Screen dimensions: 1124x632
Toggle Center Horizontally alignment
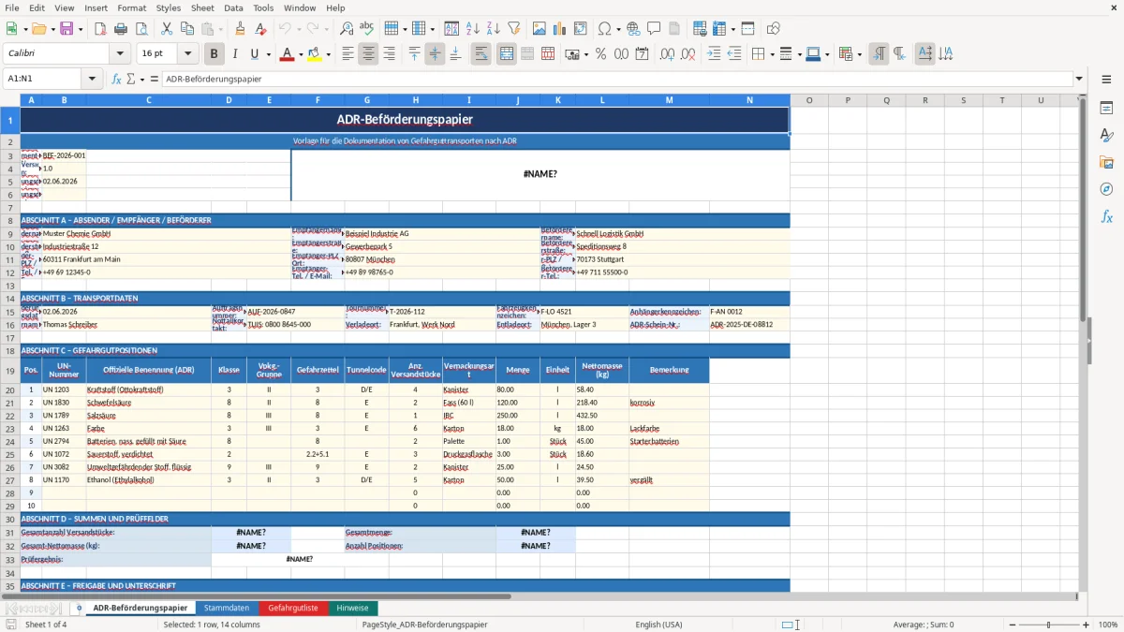(x=368, y=54)
